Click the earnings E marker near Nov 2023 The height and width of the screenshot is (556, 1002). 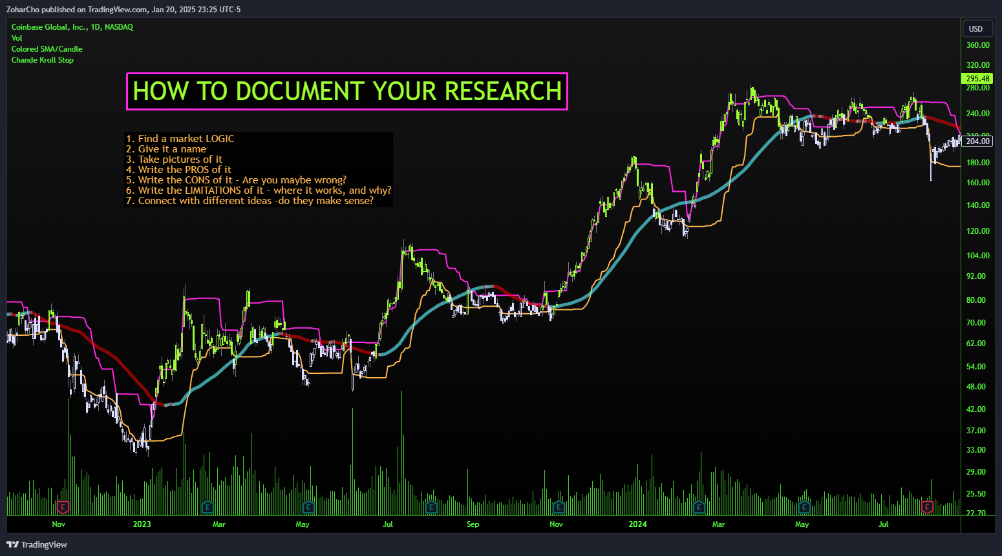[x=559, y=507]
